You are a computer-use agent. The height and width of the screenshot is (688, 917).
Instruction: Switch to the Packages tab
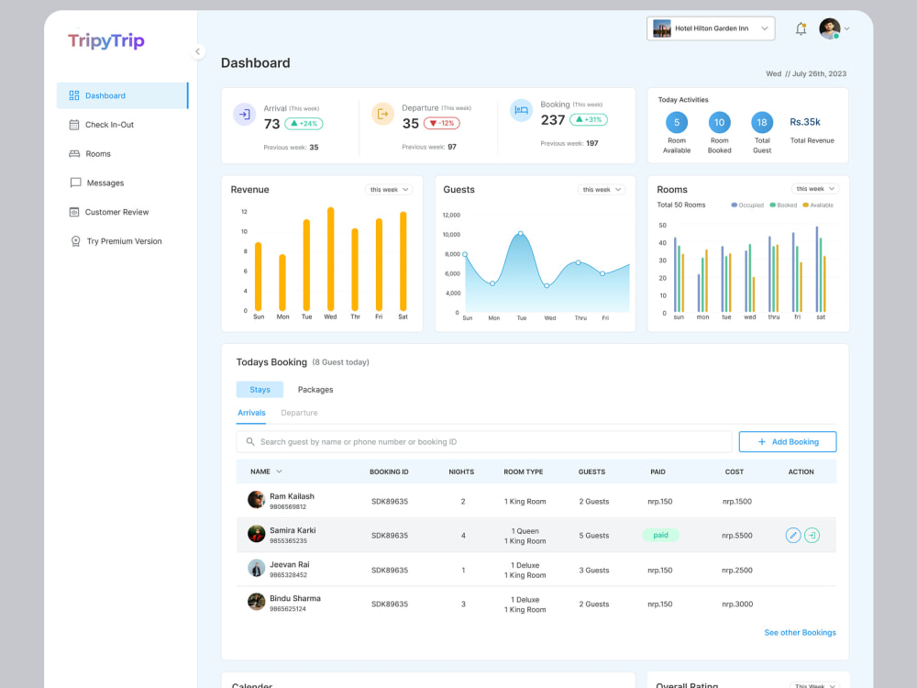[315, 390]
